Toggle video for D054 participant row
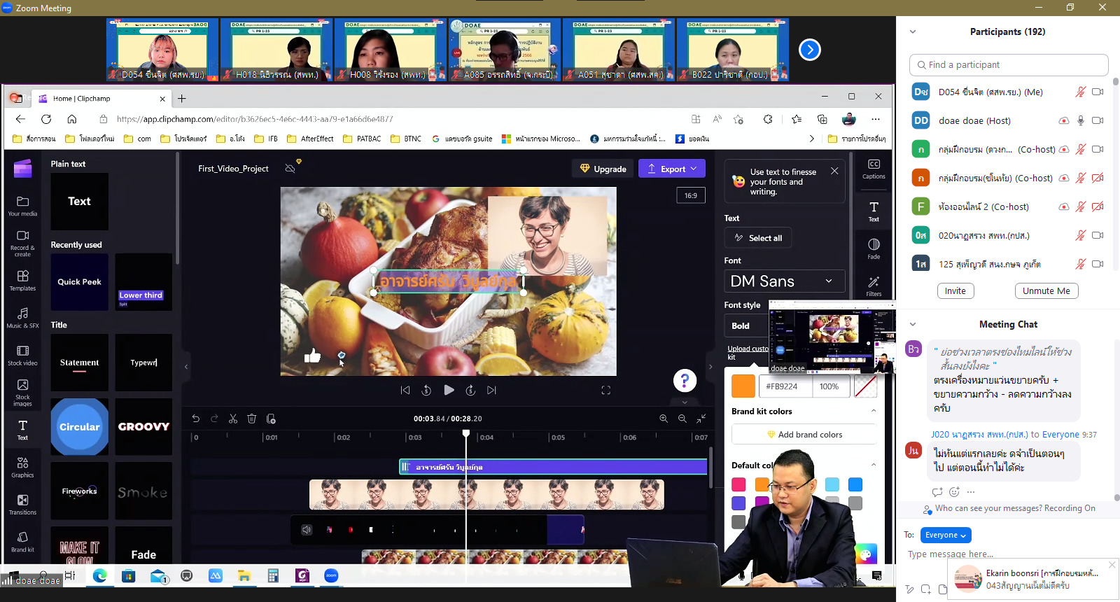1120x602 pixels. tap(1098, 92)
